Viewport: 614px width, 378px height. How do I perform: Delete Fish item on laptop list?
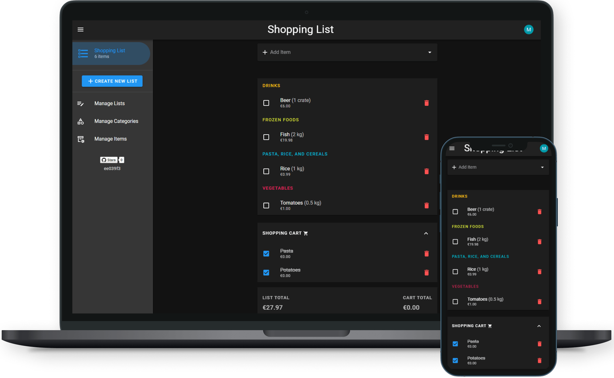426,137
